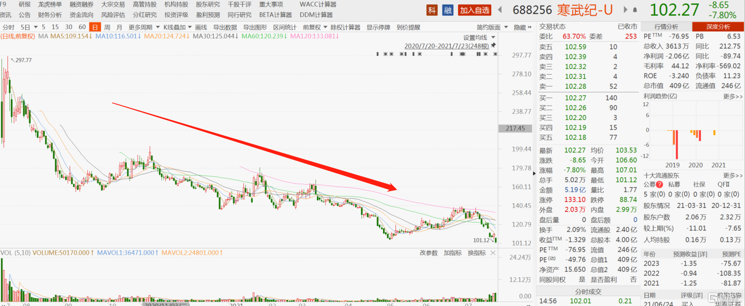The width and height of the screenshot is (745, 306).
Task: Select the 15-minute period
Action: tap(55, 28)
